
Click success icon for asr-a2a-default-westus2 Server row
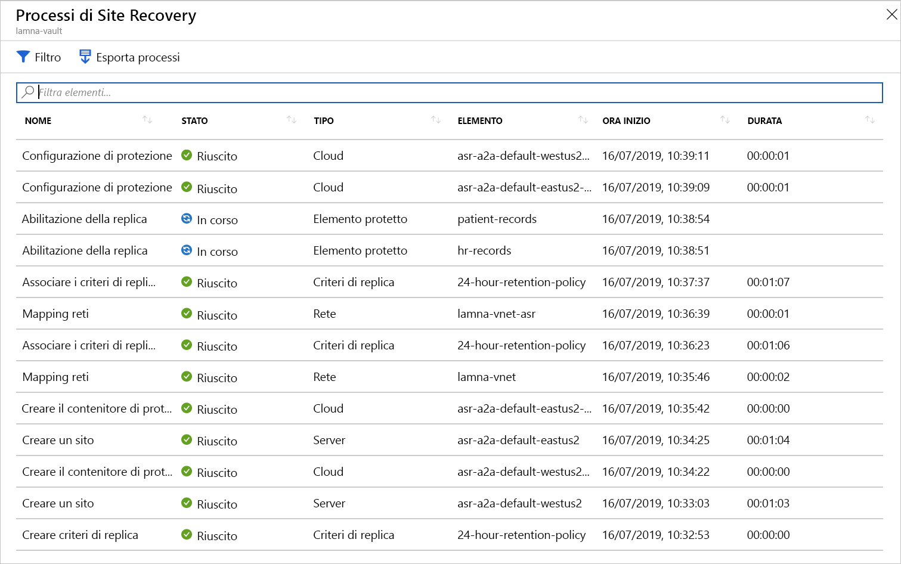tap(187, 503)
